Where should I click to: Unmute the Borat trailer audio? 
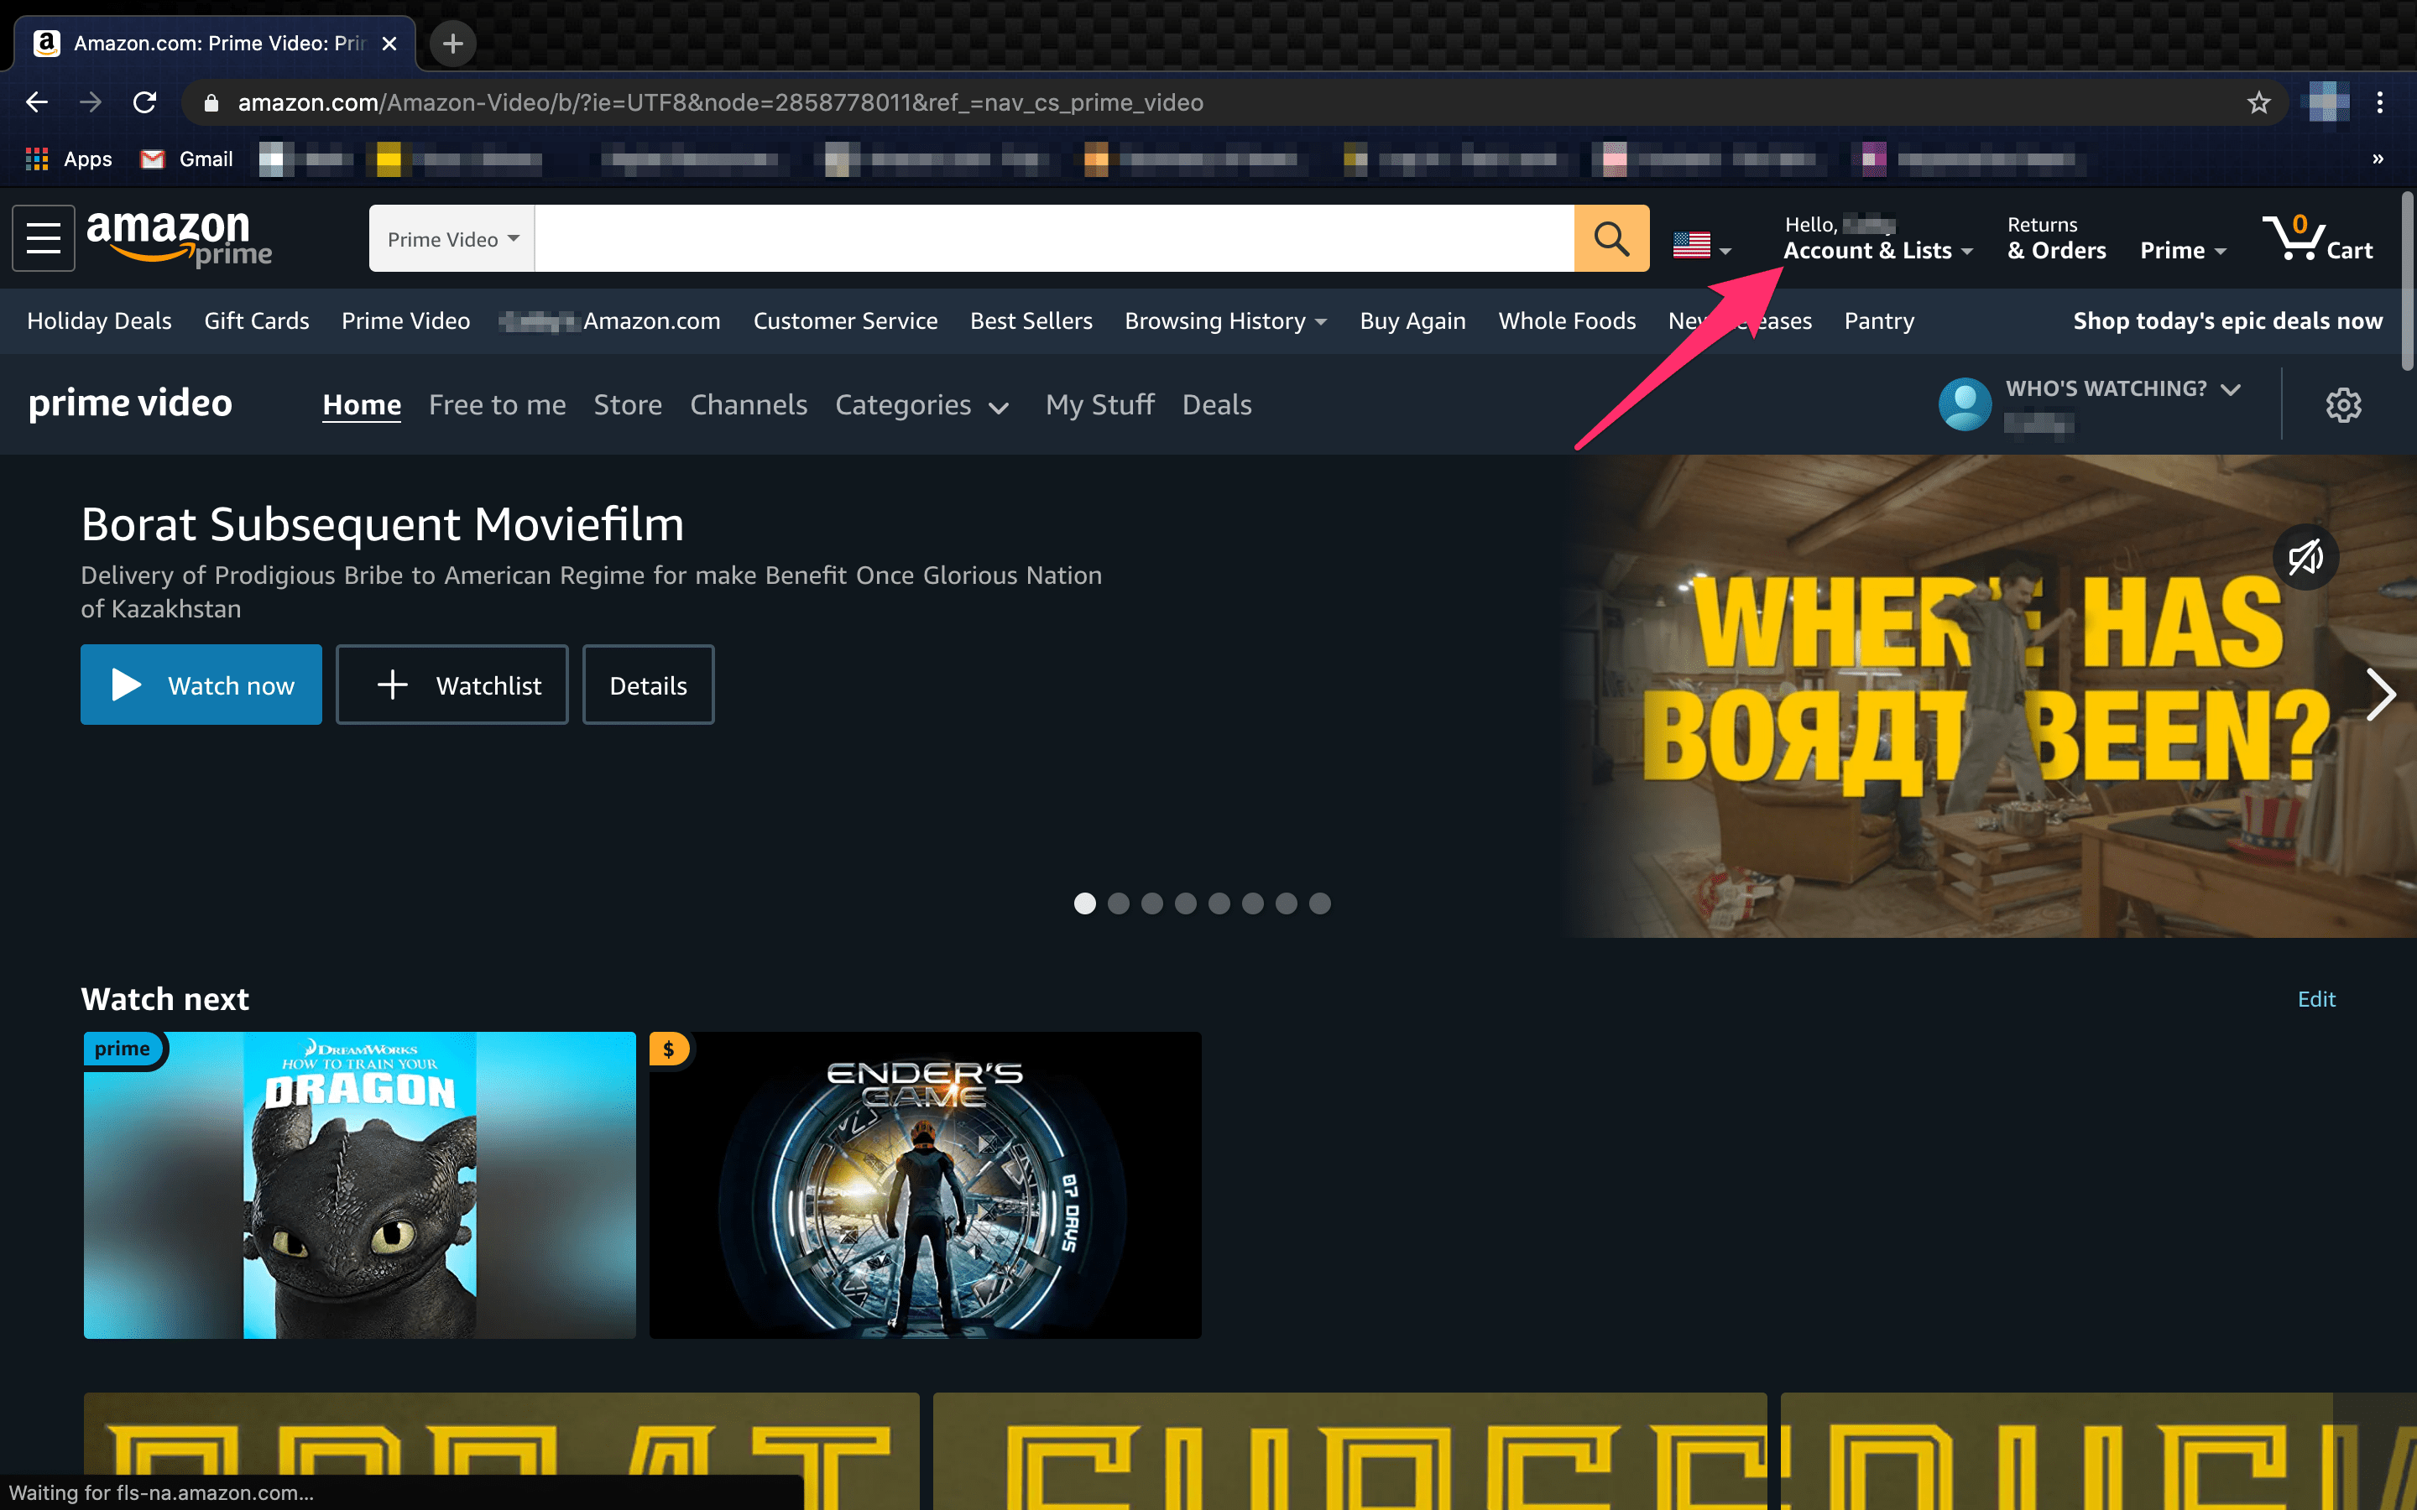coord(2305,556)
